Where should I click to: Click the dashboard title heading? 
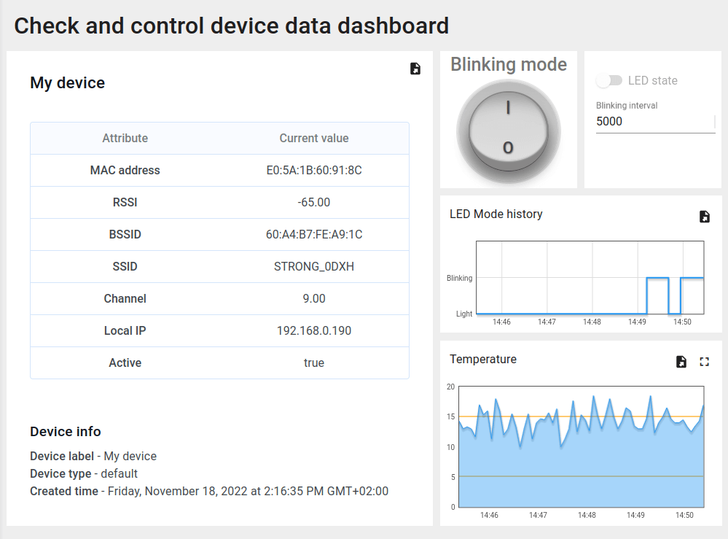tap(231, 26)
